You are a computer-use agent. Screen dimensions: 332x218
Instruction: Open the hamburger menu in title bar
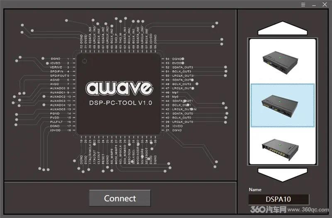[303, 5]
